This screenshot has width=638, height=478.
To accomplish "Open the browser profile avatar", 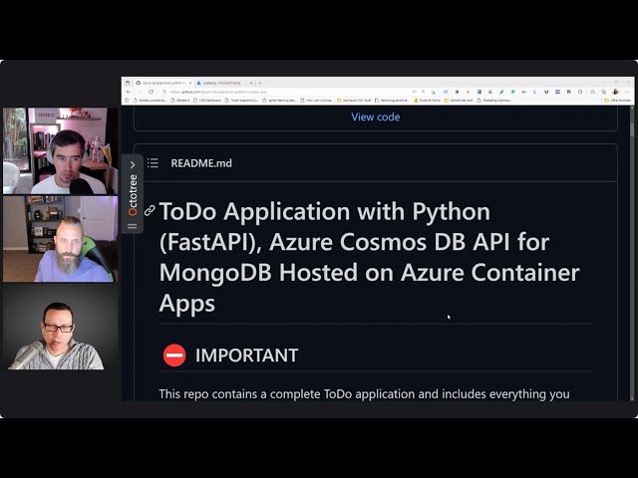I will pyautogui.click(x=615, y=92).
